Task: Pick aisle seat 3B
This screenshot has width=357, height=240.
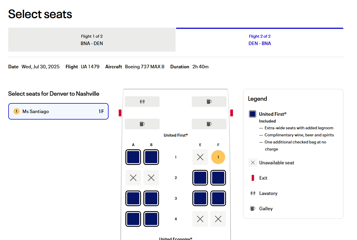Action: [x=151, y=198]
